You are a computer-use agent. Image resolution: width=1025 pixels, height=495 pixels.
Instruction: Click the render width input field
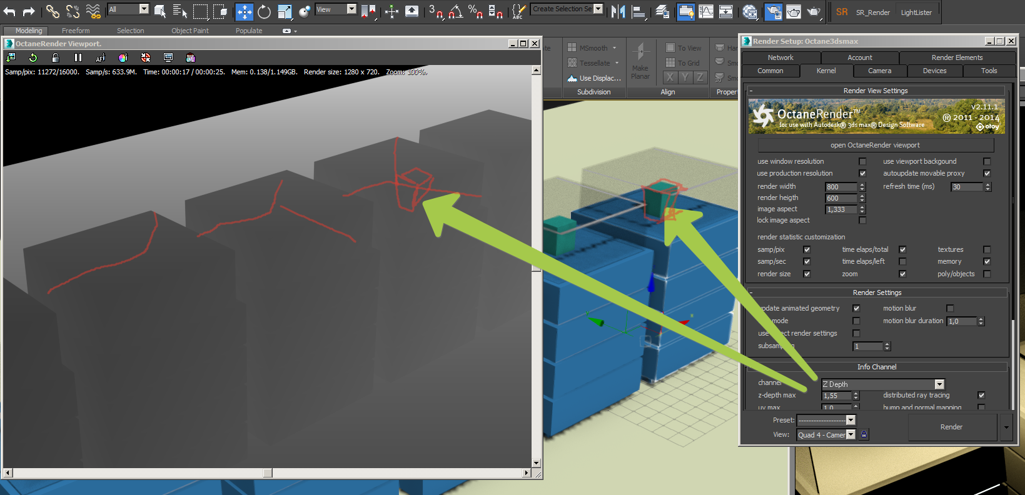841,187
